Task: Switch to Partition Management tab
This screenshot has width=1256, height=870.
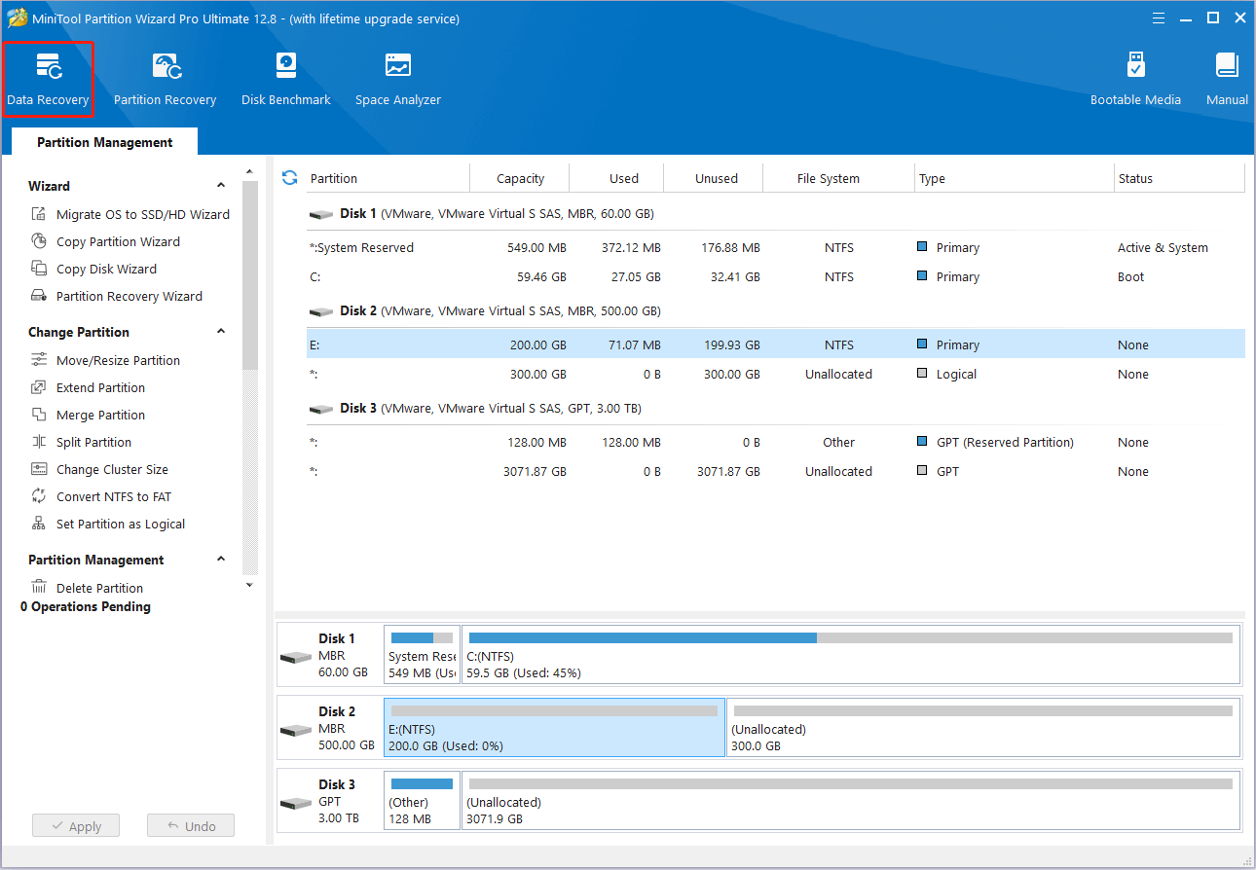Action: click(105, 142)
